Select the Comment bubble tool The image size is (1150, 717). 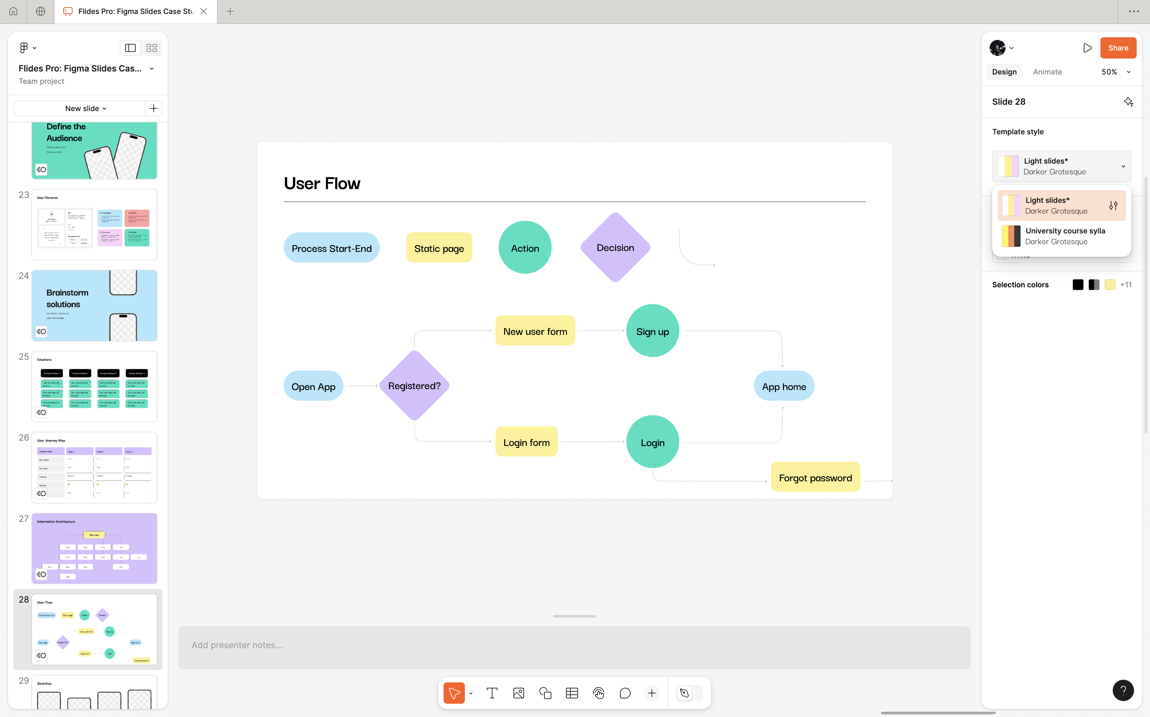(625, 693)
